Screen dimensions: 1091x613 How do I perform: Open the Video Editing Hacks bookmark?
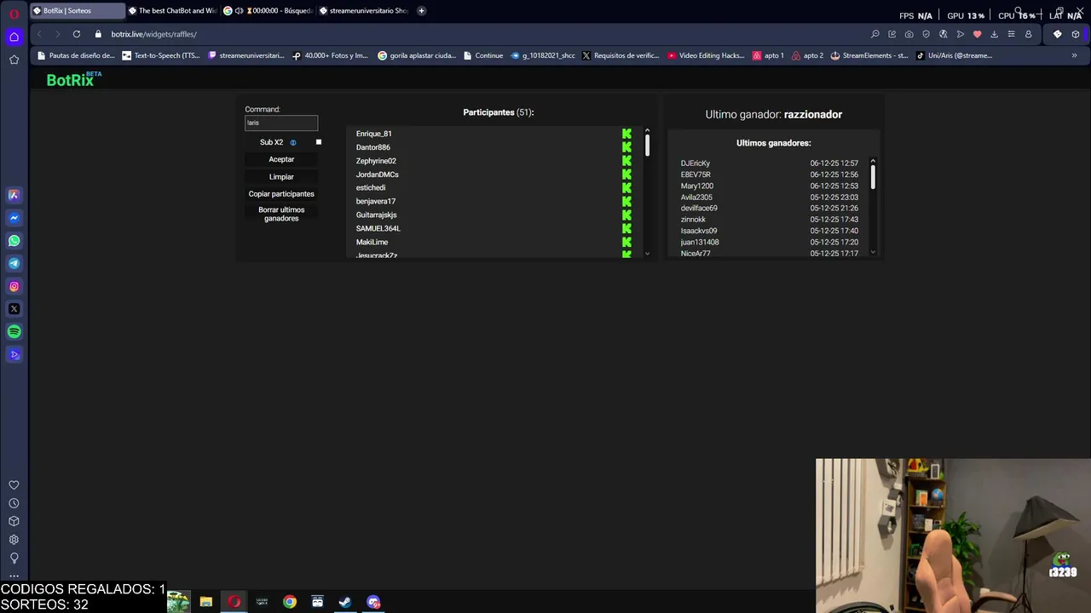tap(706, 55)
